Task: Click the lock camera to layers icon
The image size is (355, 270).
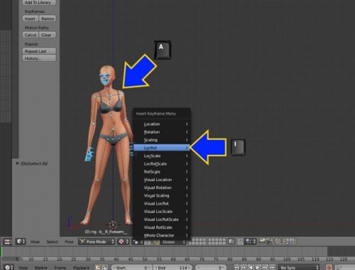Action: 231,242
